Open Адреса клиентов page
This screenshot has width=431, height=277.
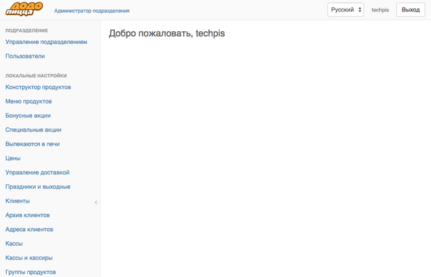[29, 229]
